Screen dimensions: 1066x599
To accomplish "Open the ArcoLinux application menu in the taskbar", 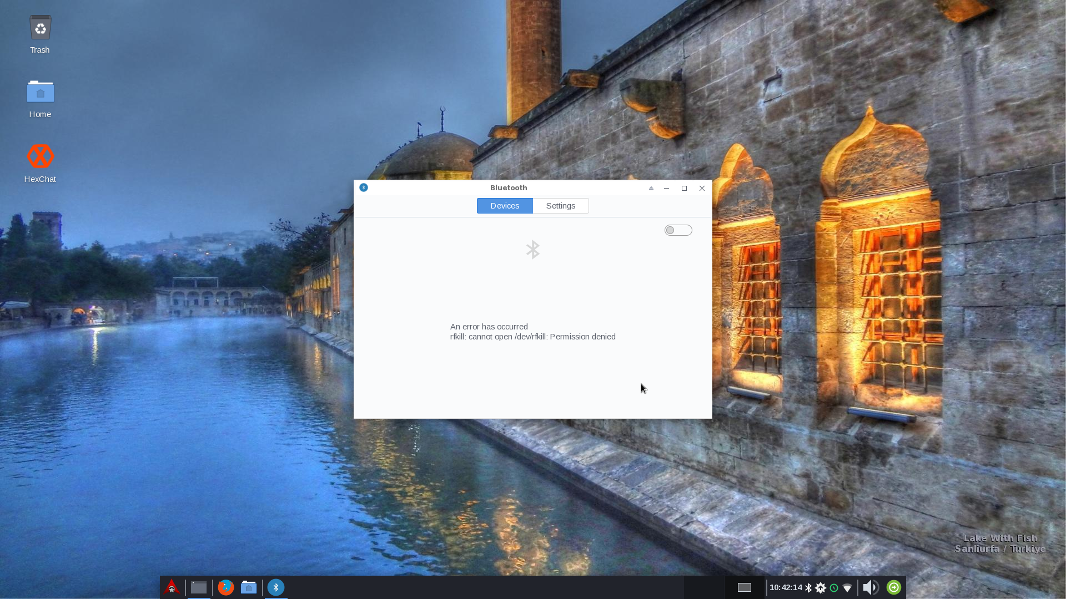I will click(x=172, y=587).
